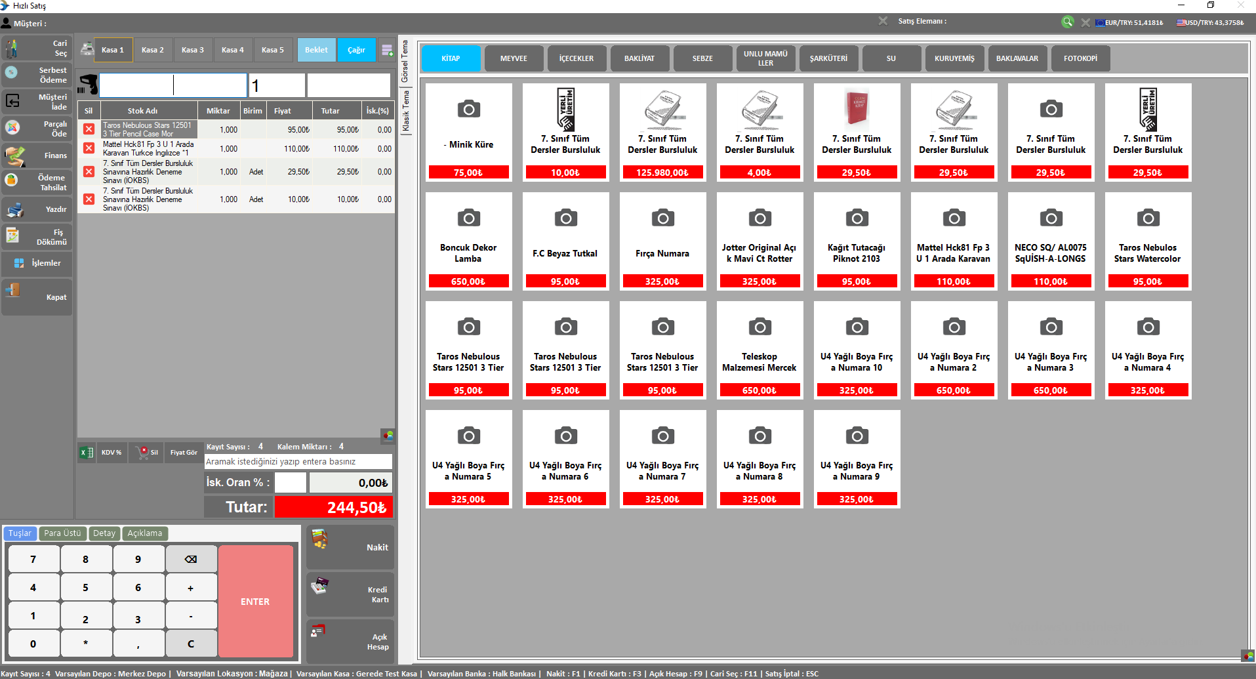Pay with the Nakit button
The image size is (1256, 679).
coord(350,547)
